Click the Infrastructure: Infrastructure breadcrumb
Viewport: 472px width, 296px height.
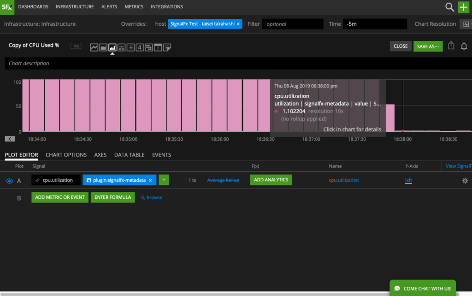coord(40,24)
